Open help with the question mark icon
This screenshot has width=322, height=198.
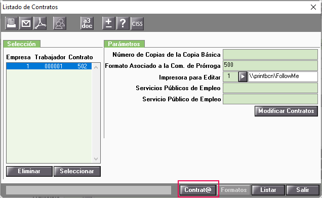click(123, 23)
